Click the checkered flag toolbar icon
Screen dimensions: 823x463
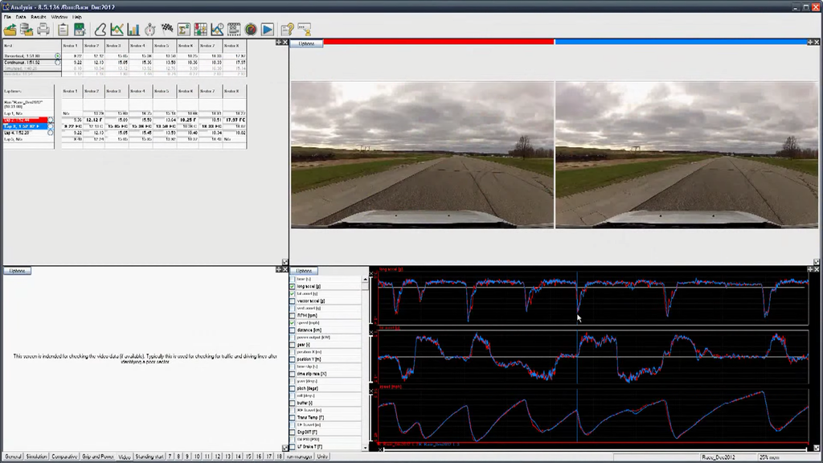[167, 30]
